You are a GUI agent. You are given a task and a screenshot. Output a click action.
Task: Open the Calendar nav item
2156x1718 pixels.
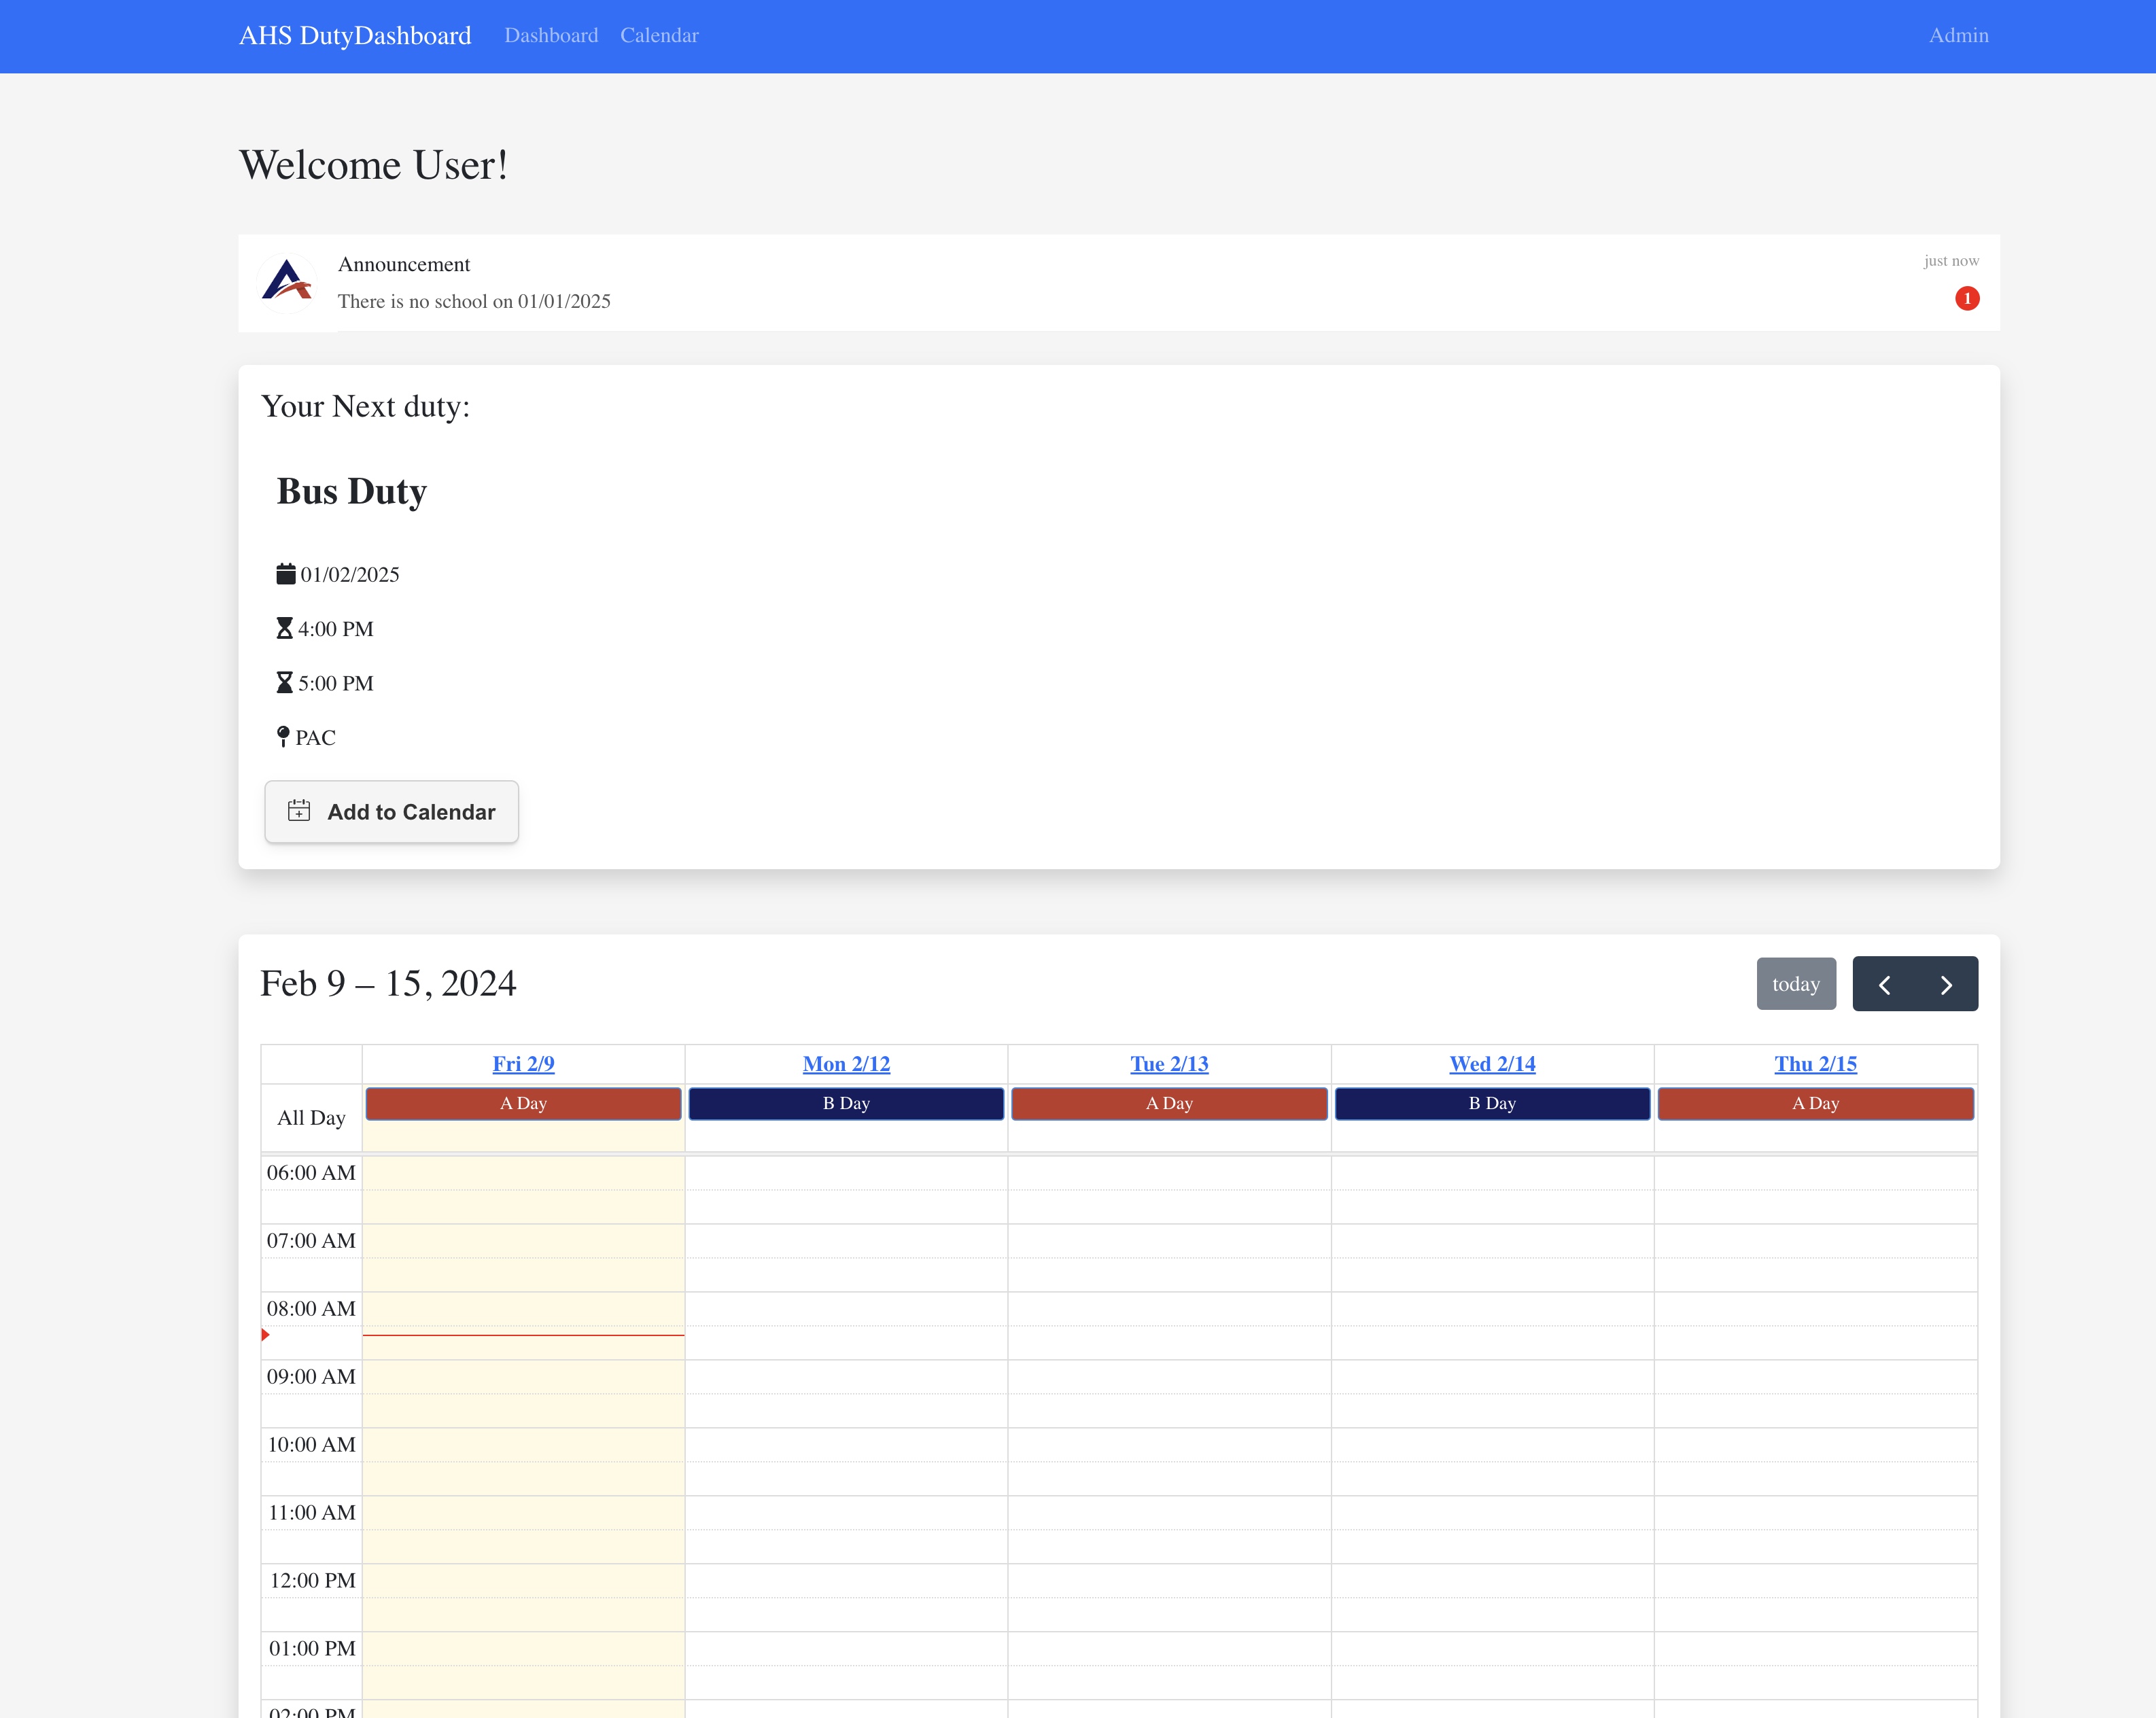point(659,36)
